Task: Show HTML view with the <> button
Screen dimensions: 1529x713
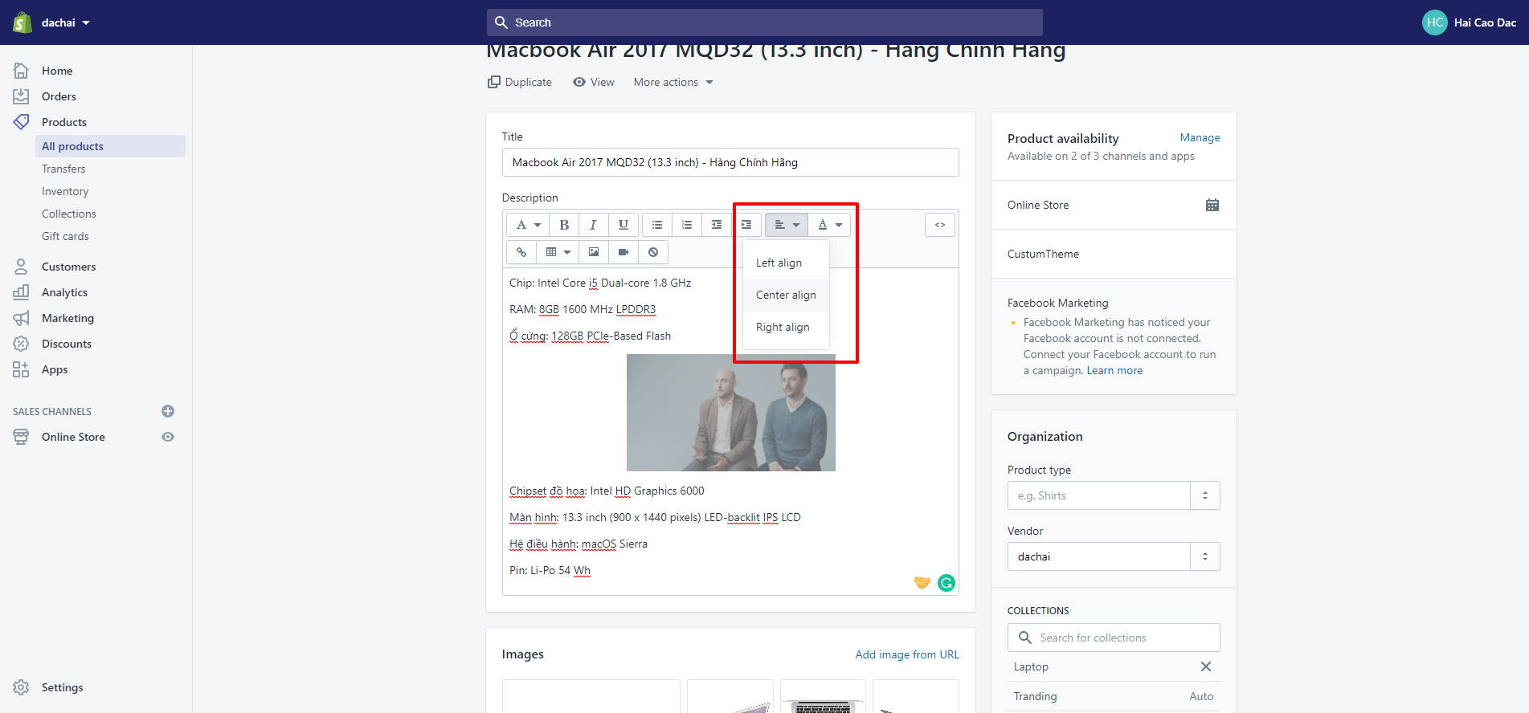Action: click(x=940, y=225)
